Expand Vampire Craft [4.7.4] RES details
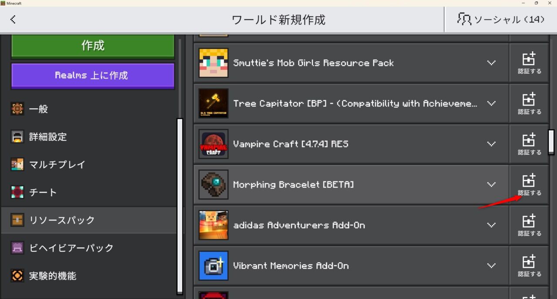 click(x=491, y=144)
